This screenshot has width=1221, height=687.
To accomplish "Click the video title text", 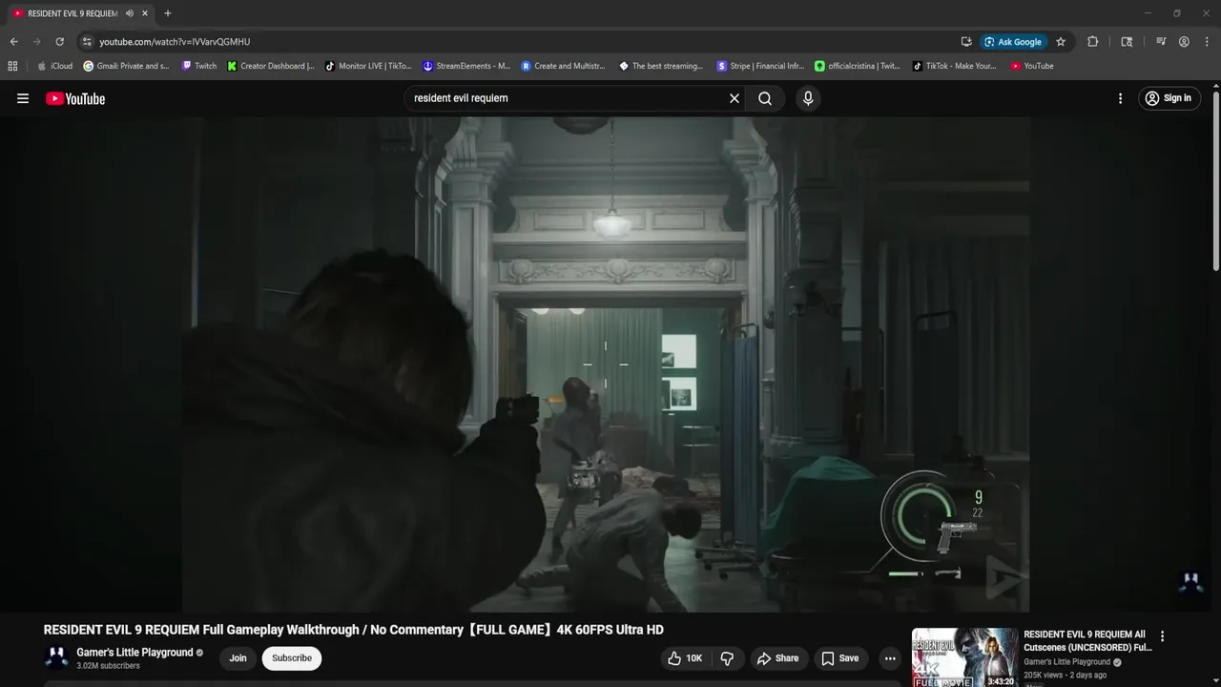I will tap(353, 630).
